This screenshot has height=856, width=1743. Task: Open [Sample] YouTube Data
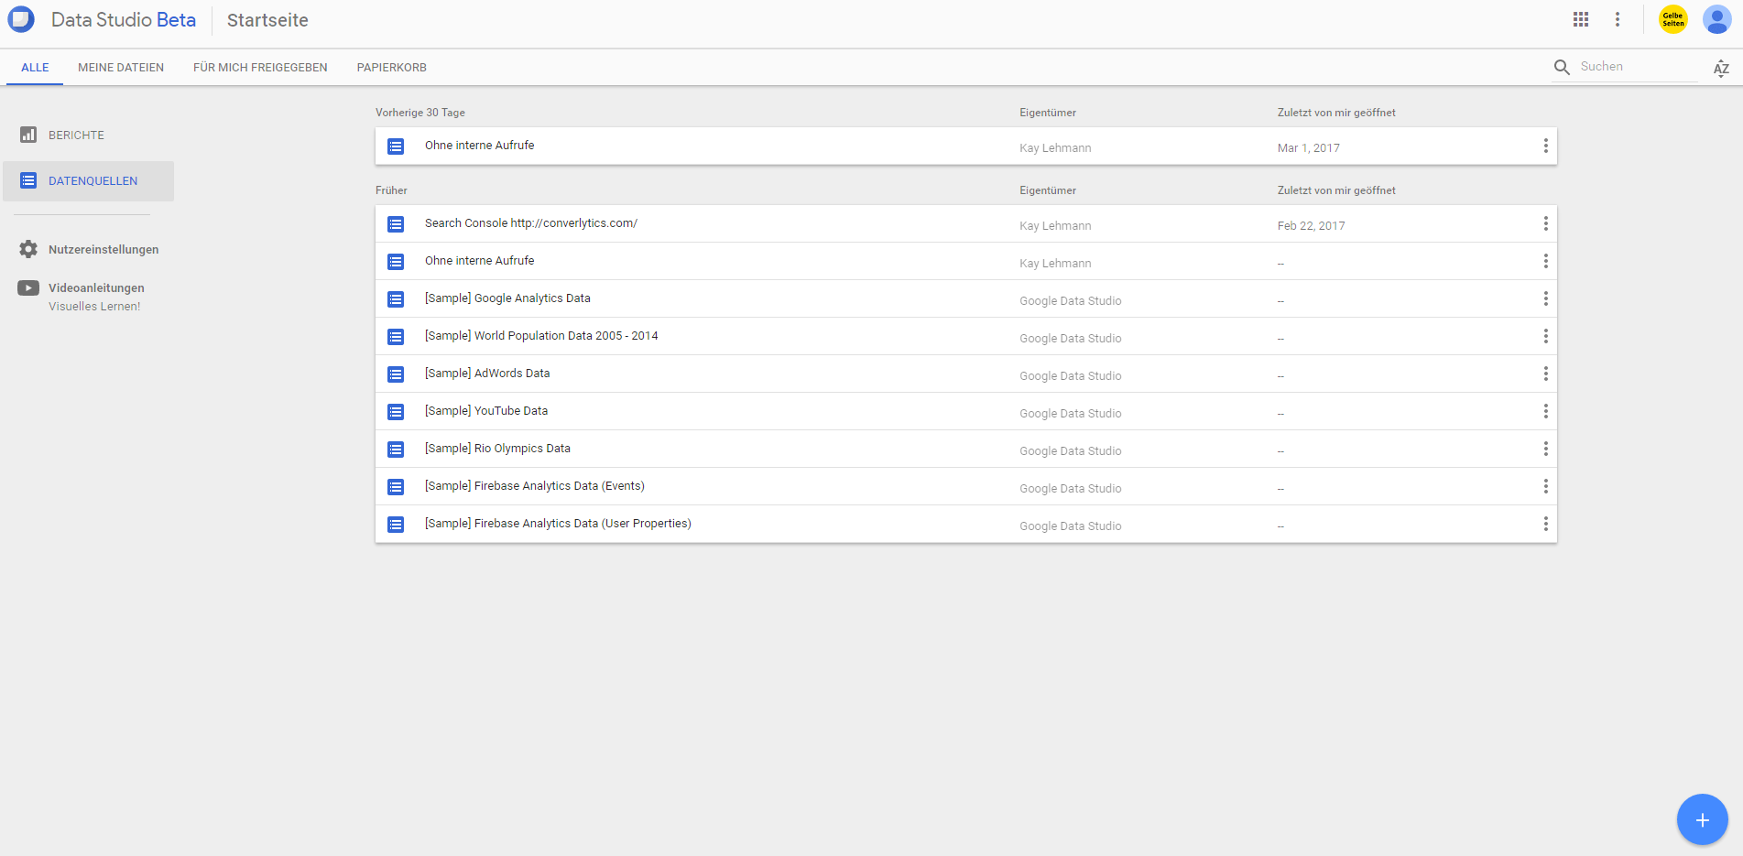(486, 411)
